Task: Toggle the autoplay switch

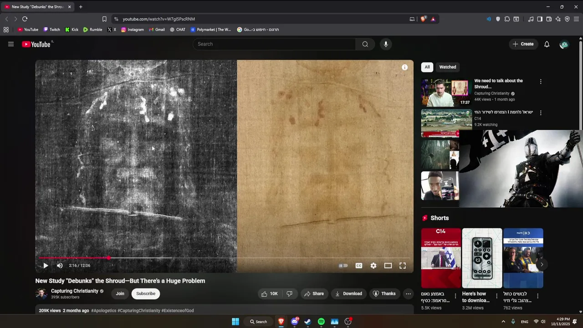Action: 343,266
